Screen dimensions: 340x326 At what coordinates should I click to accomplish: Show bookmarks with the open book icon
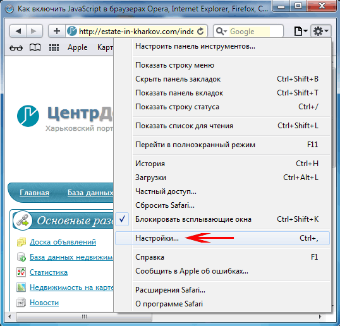click(35, 47)
